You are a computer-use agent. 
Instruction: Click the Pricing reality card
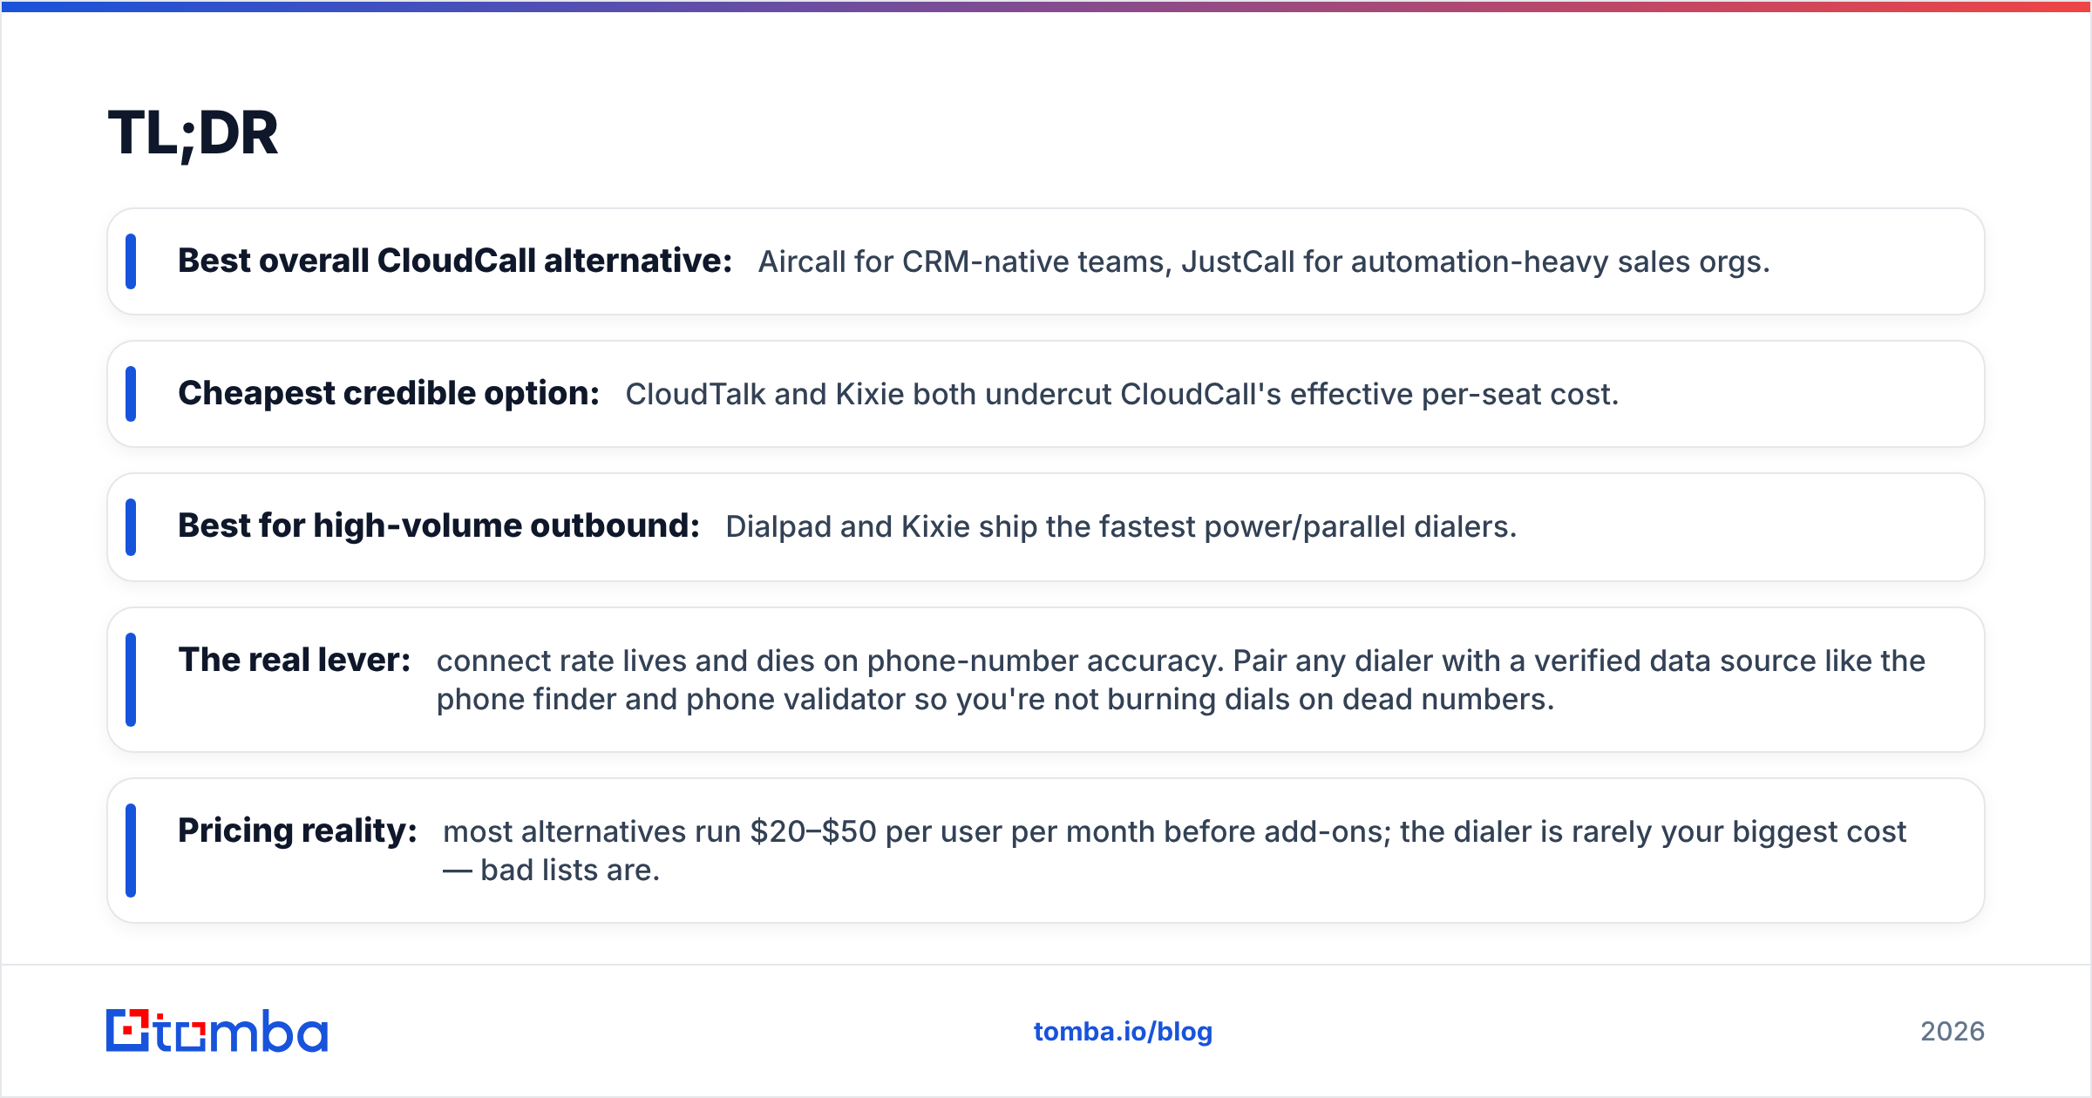coord(1046,851)
